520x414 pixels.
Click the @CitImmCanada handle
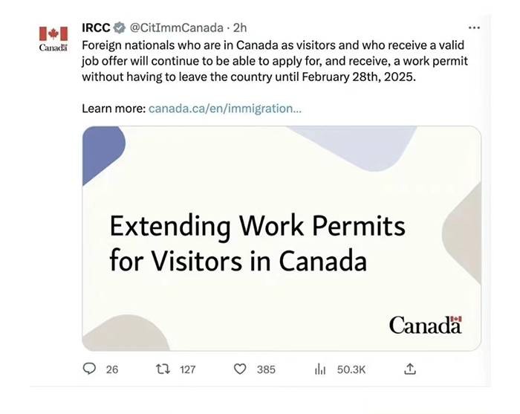click(x=176, y=28)
